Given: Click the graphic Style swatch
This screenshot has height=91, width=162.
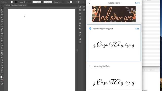Looking at the screenshot, I should pos(71,2).
